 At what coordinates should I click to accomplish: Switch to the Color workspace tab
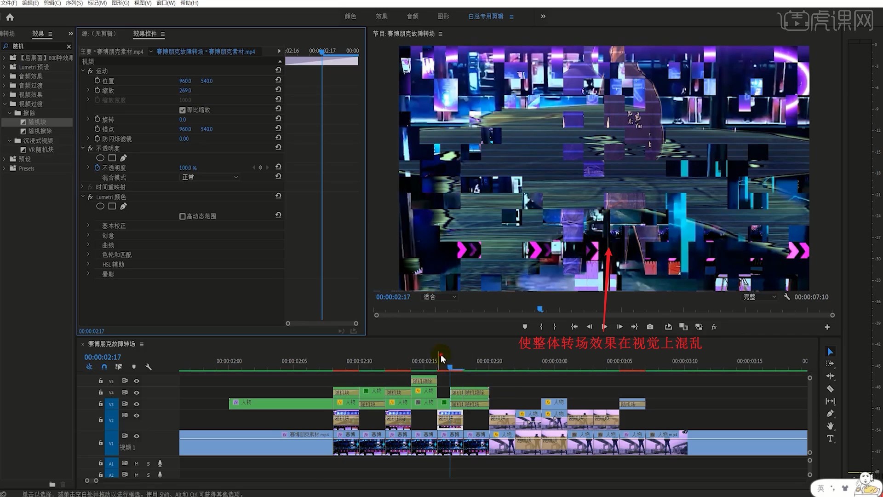click(x=350, y=16)
